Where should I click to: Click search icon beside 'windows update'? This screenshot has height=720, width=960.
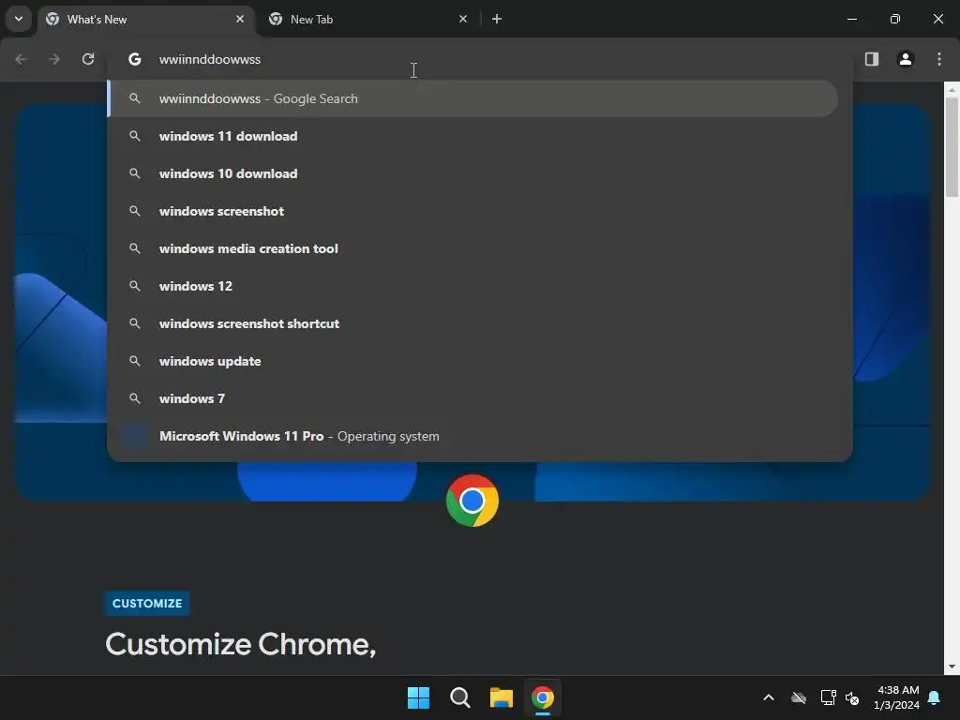[135, 361]
